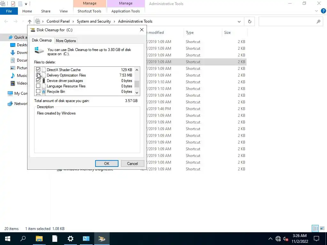Select the highlighted 1:09 AM Shortcut row
Screen dimensions: 327x245
tap(196, 62)
